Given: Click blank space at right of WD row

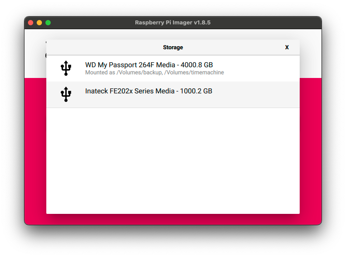Looking at the screenshot, I should [262, 68].
